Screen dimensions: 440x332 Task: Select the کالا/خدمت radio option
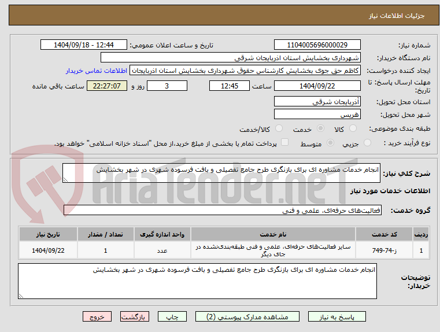[279, 128]
